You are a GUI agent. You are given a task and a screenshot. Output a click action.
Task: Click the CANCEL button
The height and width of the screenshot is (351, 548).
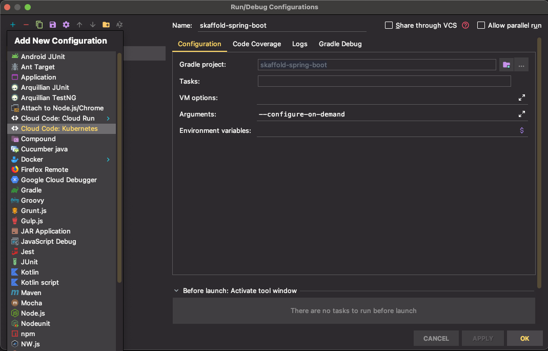436,338
